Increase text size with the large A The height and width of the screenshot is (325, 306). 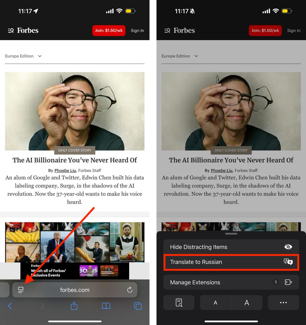point(247,303)
